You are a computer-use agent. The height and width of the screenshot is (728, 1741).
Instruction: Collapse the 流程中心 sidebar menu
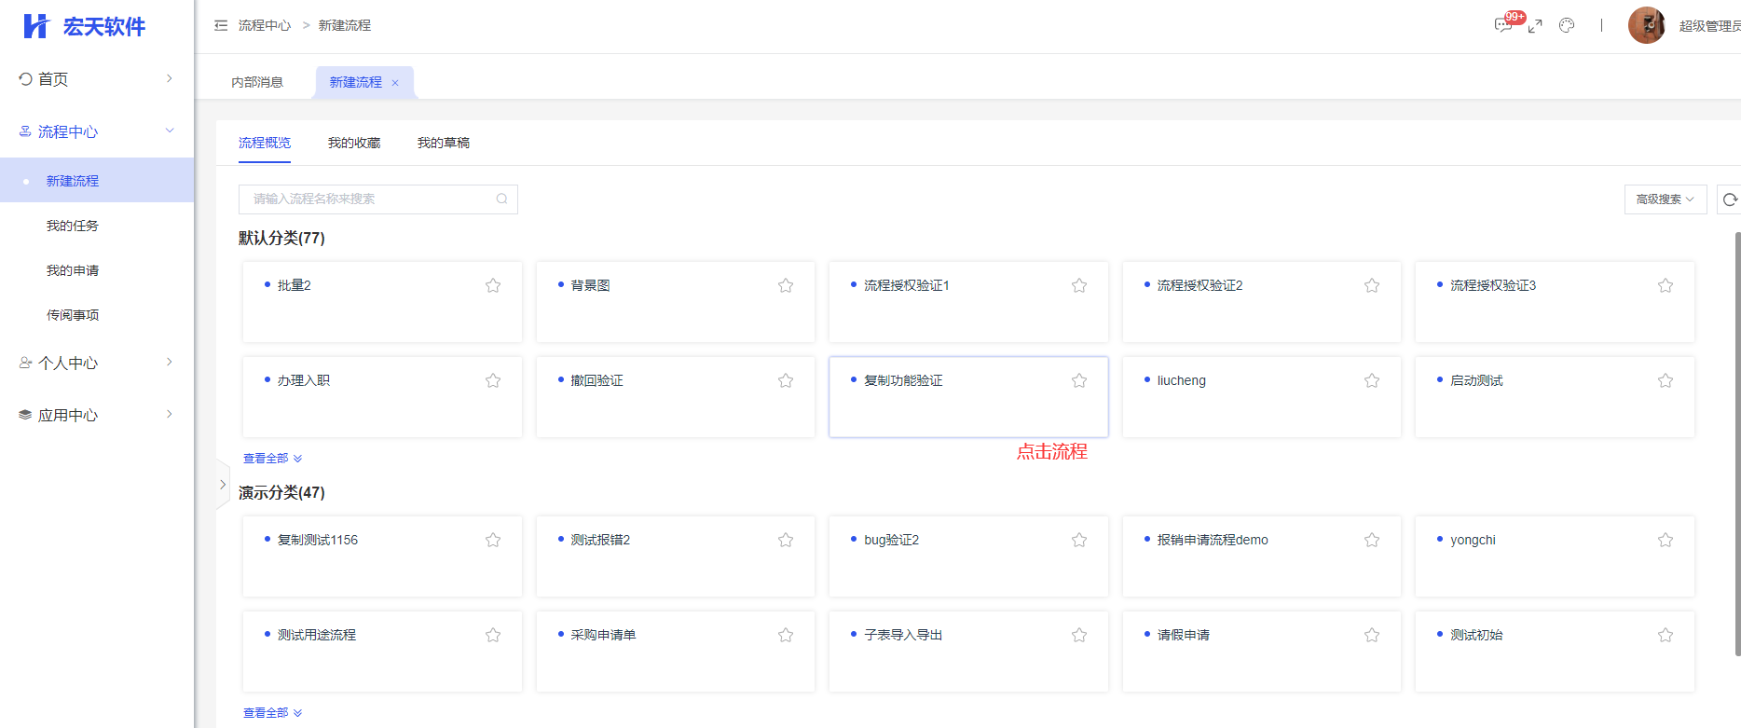[97, 131]
